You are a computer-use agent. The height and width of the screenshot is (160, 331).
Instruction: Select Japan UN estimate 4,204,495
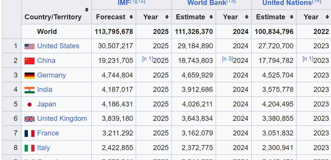[x=278, y=104]
